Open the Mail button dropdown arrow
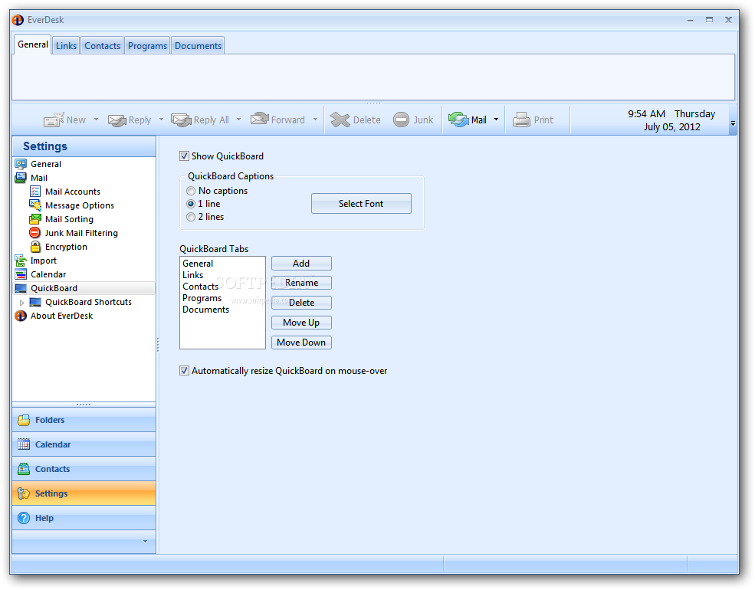 (x=496, y=120)
